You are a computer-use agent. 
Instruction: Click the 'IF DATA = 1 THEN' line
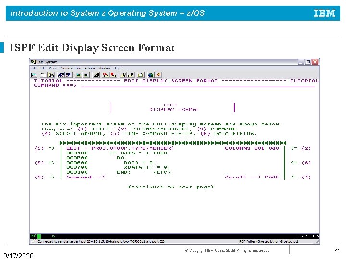138,153
